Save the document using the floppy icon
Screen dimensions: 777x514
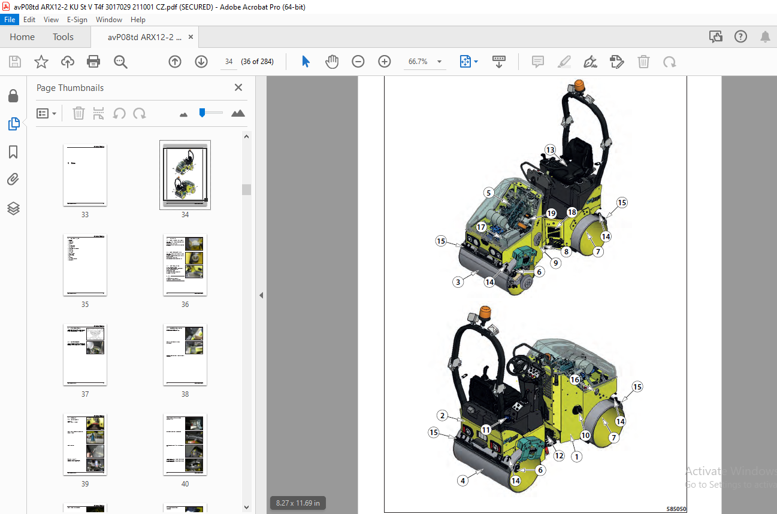pos(15,62)
